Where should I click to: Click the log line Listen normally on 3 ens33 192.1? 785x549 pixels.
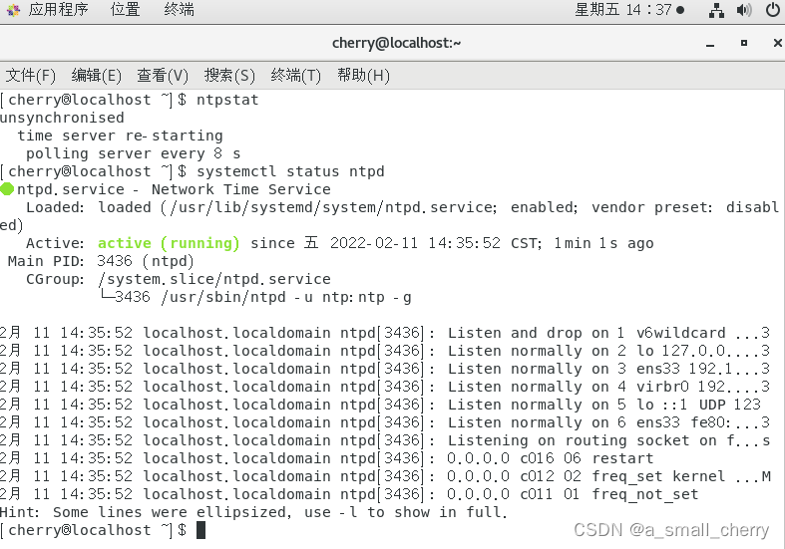coord(385,369)
